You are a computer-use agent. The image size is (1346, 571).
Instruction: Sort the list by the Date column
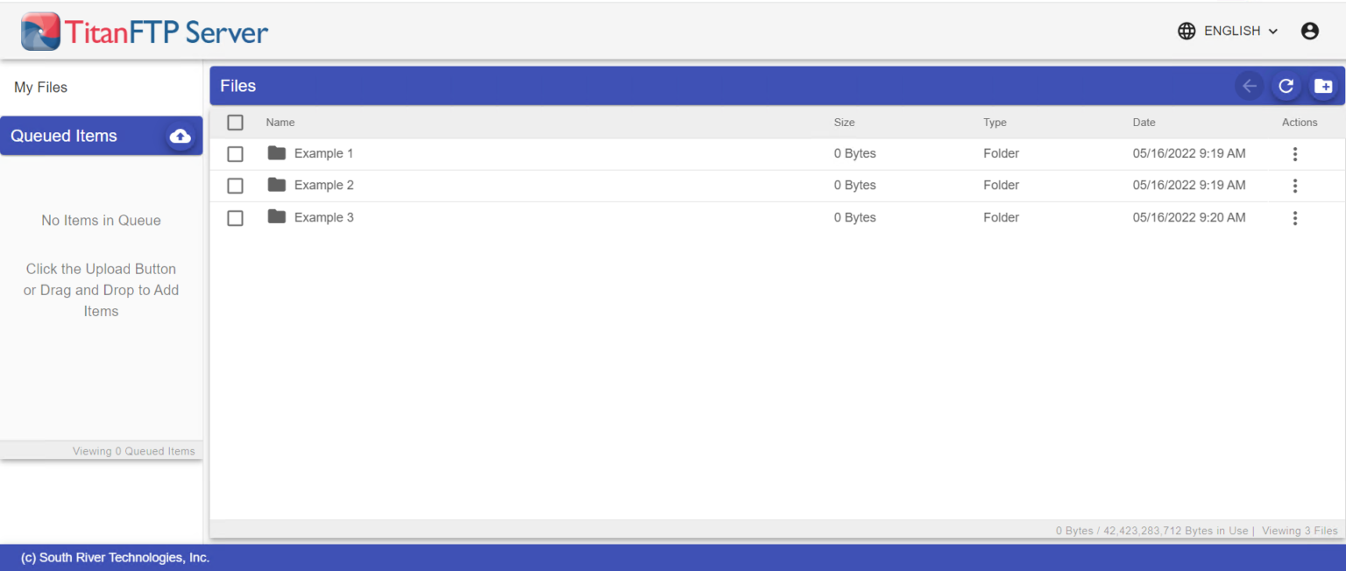pyautogui.click(x=1144, y=123)
